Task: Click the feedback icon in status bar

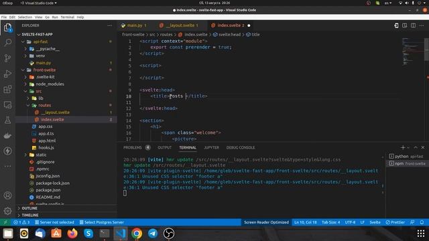Action: point(412,222)
